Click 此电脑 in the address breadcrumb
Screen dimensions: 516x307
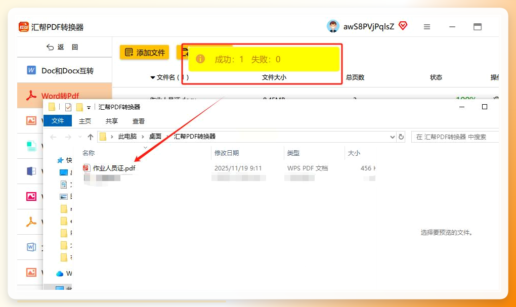pos(127,136)
